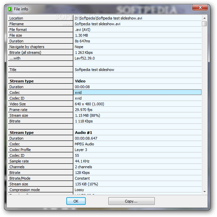Click the Bitrate (all streams) label
The image size is (217, 217).
(x=25, y=52)
